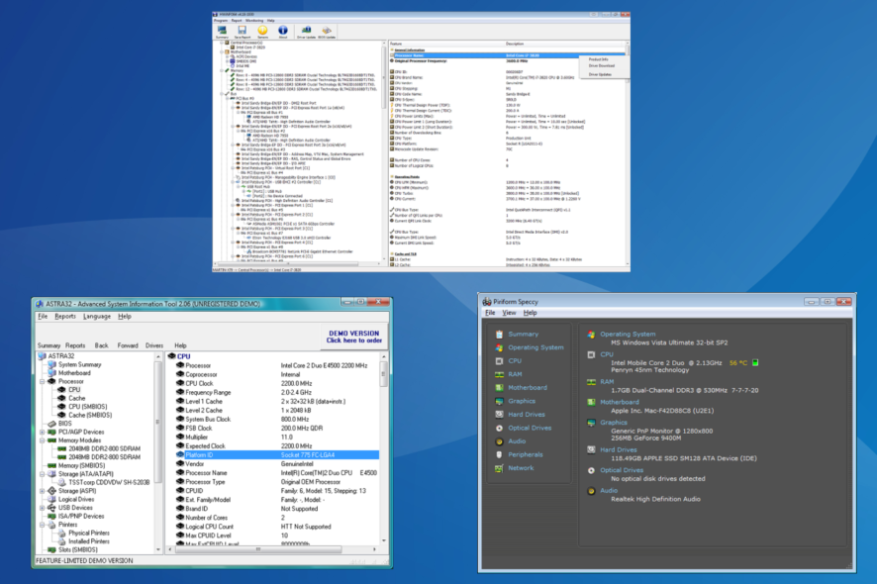Expand USB Devices node in ASTRA32
Screen dimensions: 877x584
(42, 508)
